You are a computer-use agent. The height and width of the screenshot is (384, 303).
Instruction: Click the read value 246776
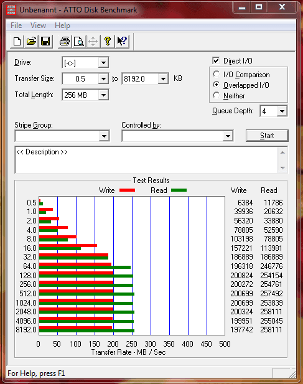point(271,266)
